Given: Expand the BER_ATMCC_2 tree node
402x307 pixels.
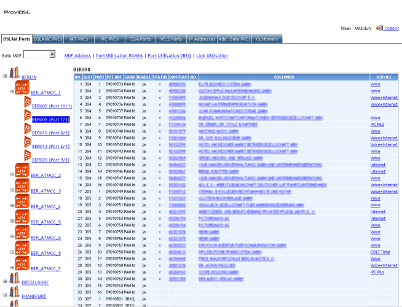Looking at the screenshot, I should 12,175.
